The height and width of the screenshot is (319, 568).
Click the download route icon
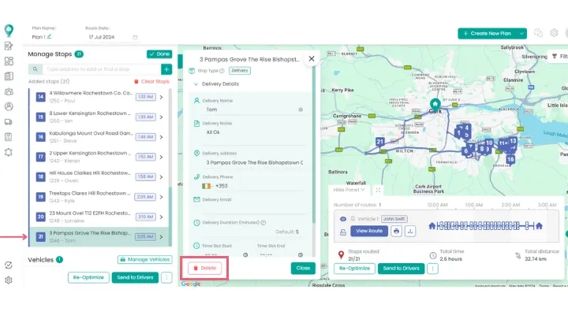click(x=410, y=231)
